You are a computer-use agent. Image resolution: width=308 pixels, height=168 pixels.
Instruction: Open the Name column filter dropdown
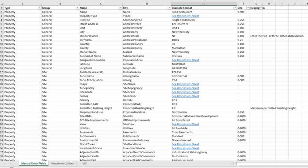[120, 8]
